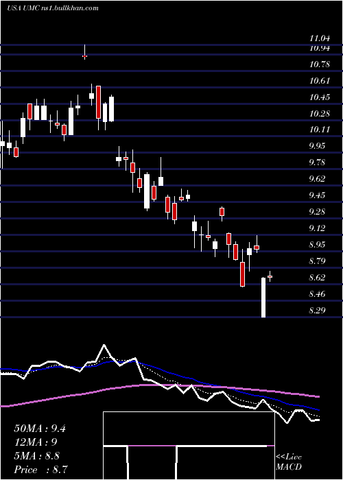Click the 10.94 price axis label
The height and width of the screenshot is (480, 343).
pyautogui.click(x=320, y=48)
